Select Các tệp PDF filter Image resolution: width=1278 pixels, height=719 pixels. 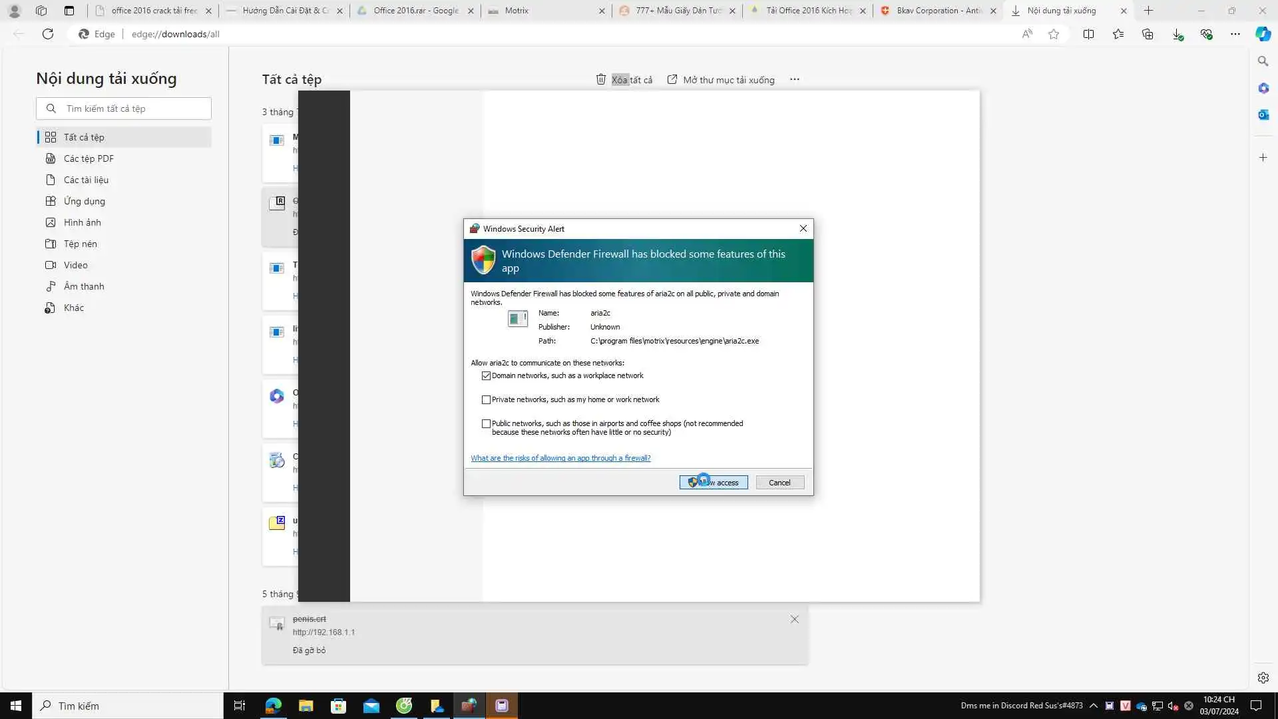pos(89,158)
